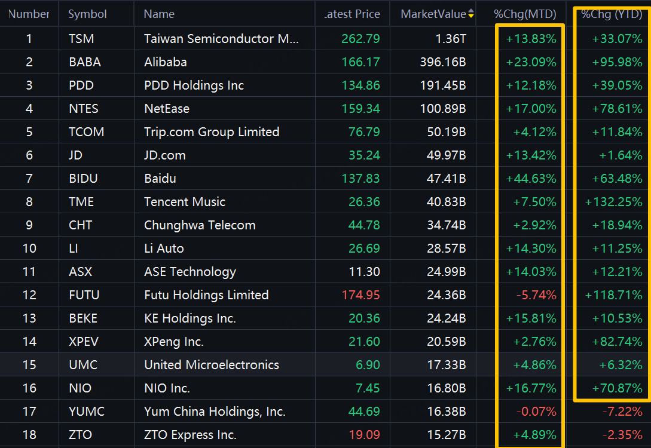
Task: Select the NIO symbol cell
Action: click(x=80, y=388)
